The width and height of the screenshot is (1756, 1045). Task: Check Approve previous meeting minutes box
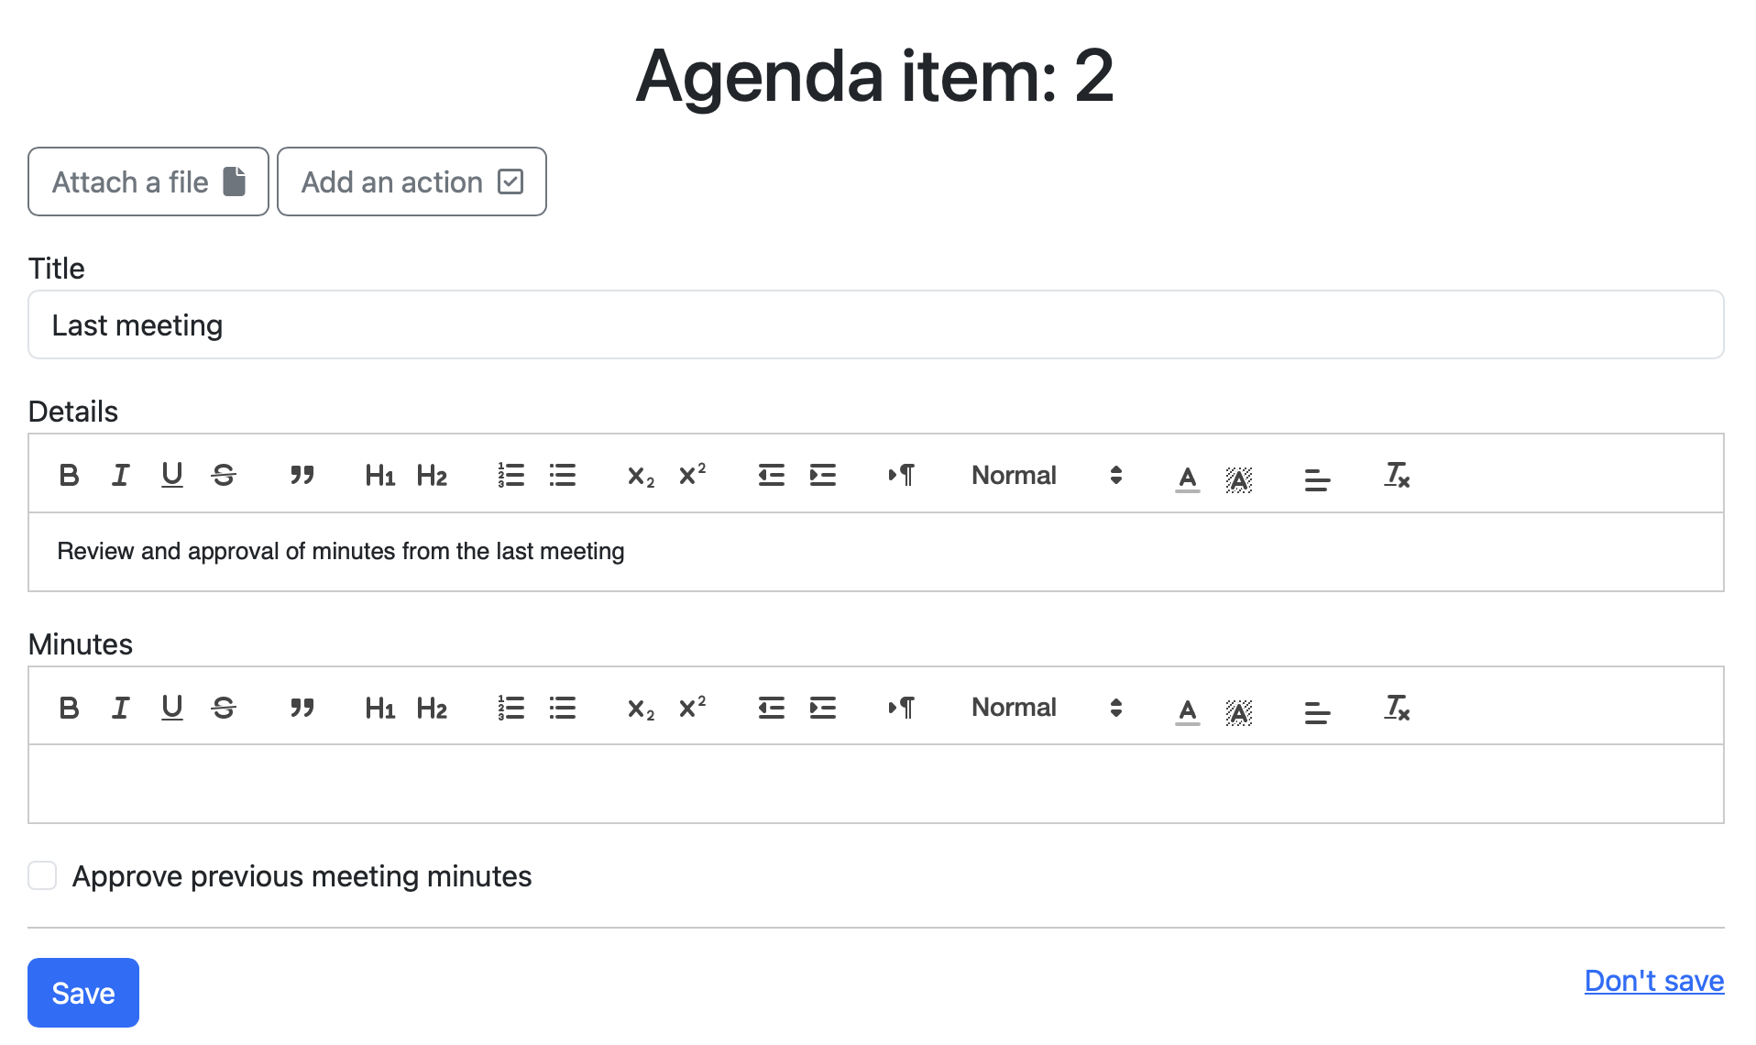[x=42, y=875]
